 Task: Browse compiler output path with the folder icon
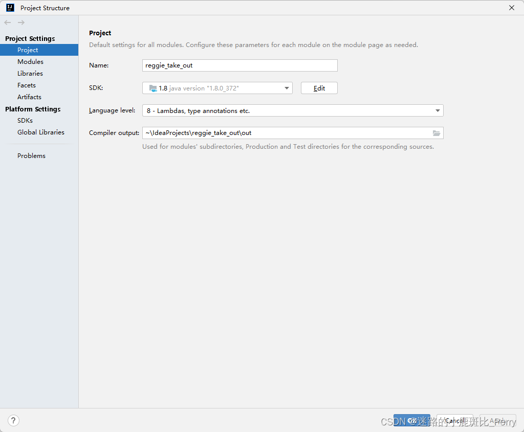point(436,132)
